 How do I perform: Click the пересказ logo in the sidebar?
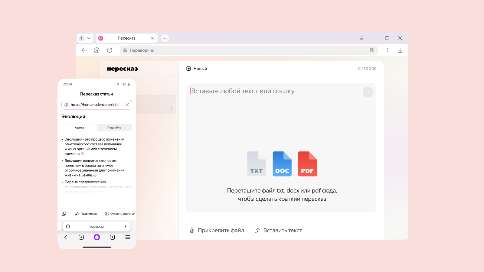pyautogui.click(x=122, y=69)
